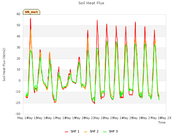Click the -30 y-axis tick label

pos(18,114)
